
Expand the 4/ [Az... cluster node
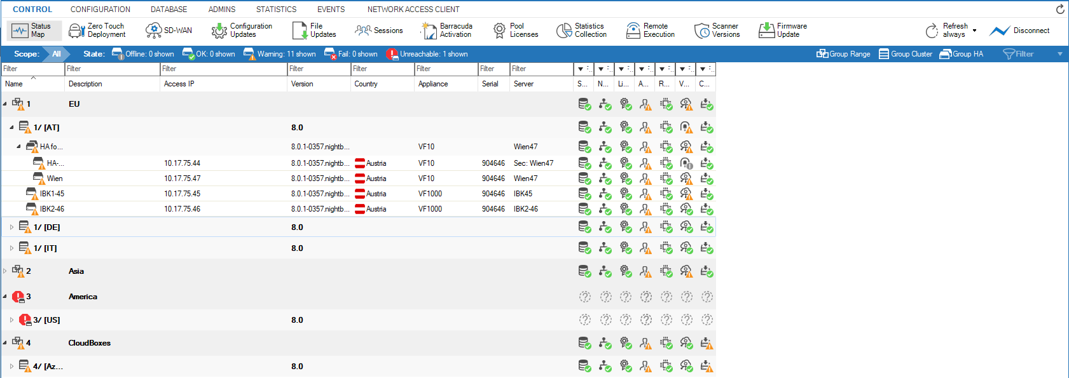tap(11, 366)
